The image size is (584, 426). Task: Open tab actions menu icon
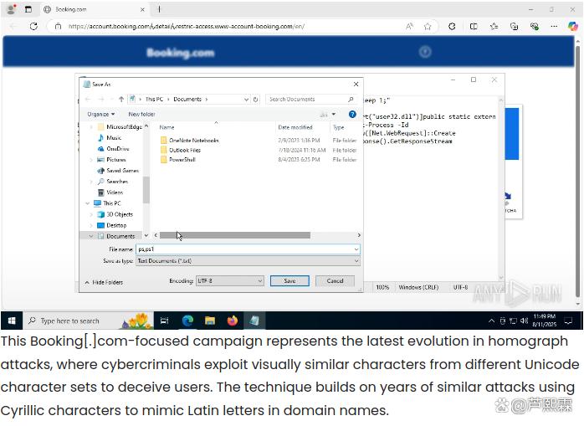28,9
